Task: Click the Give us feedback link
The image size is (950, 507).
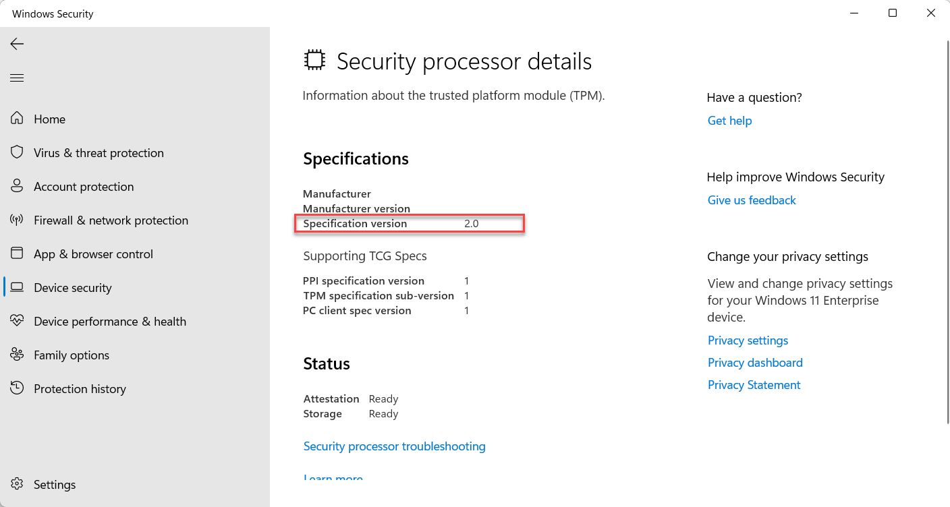Action: click(752, 200)
